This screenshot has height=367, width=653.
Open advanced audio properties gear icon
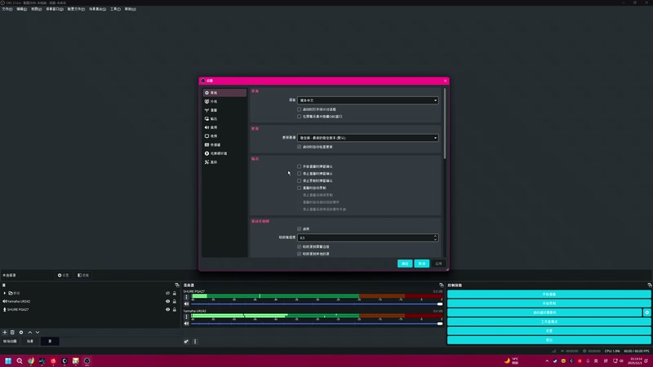tap(186, 342)
